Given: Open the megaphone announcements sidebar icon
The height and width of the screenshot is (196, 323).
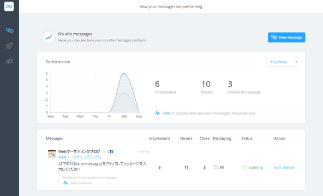Looking at the screenshot, I should click(x=9, y=61).
